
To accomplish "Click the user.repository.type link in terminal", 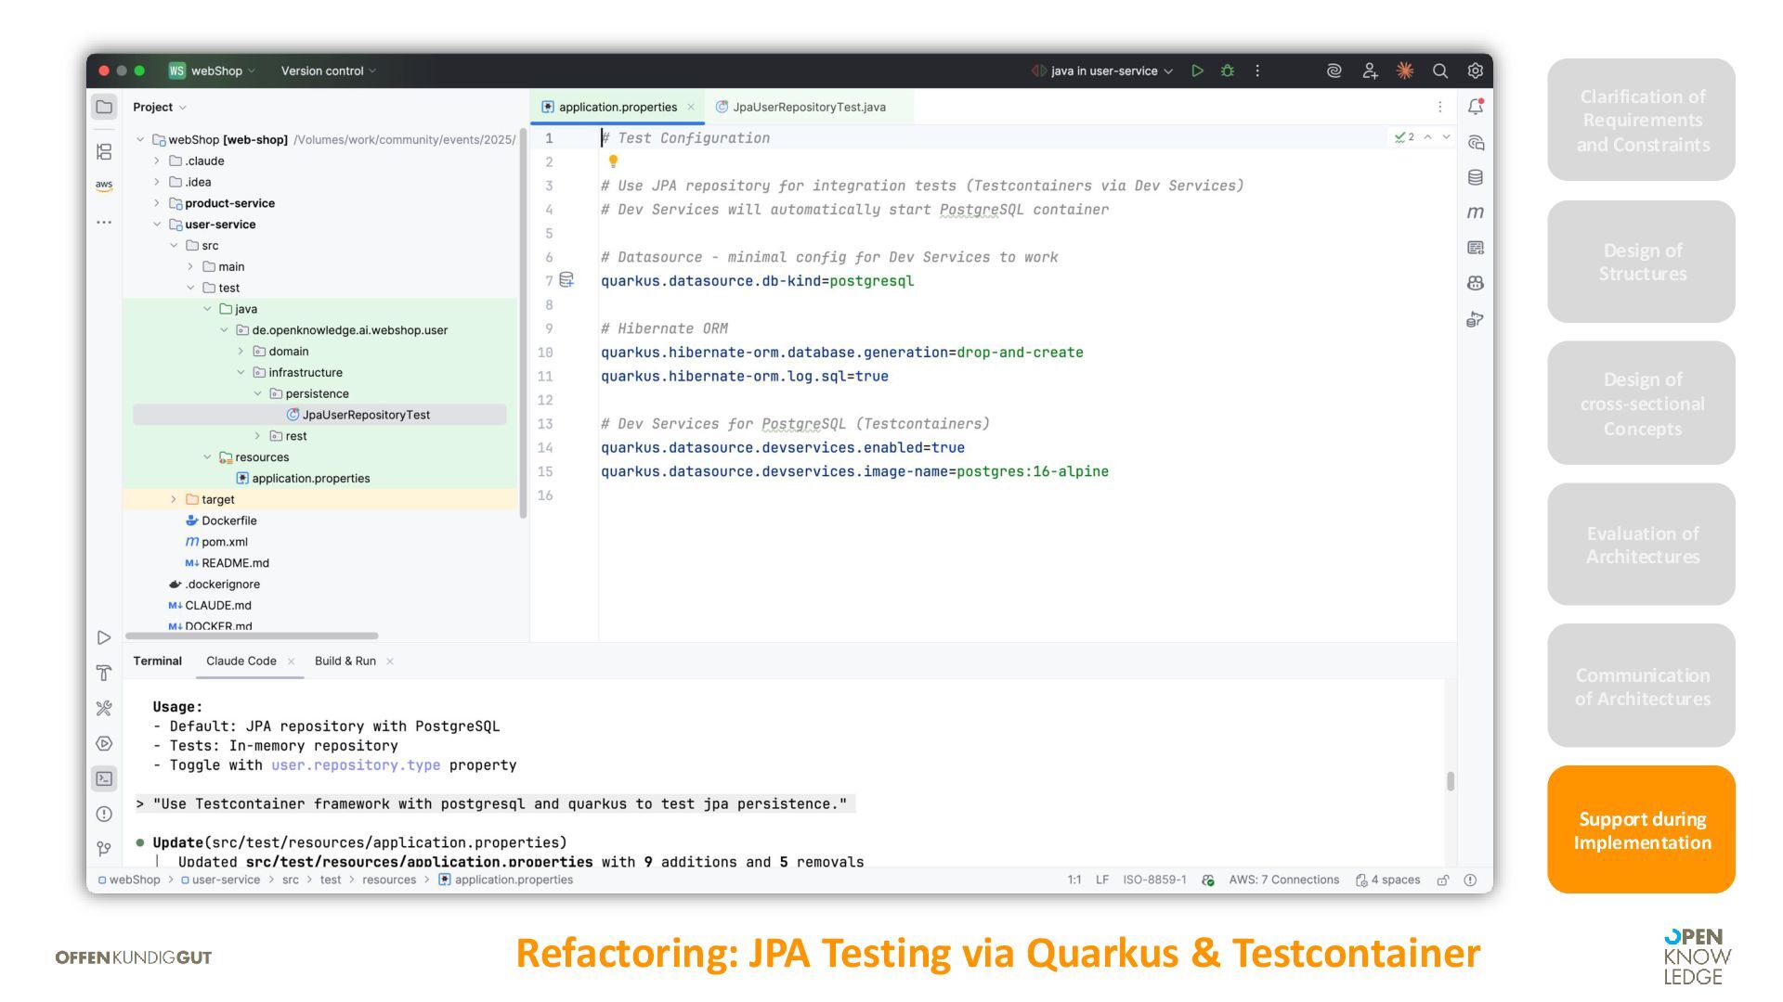I will click(x=356, y=765).
